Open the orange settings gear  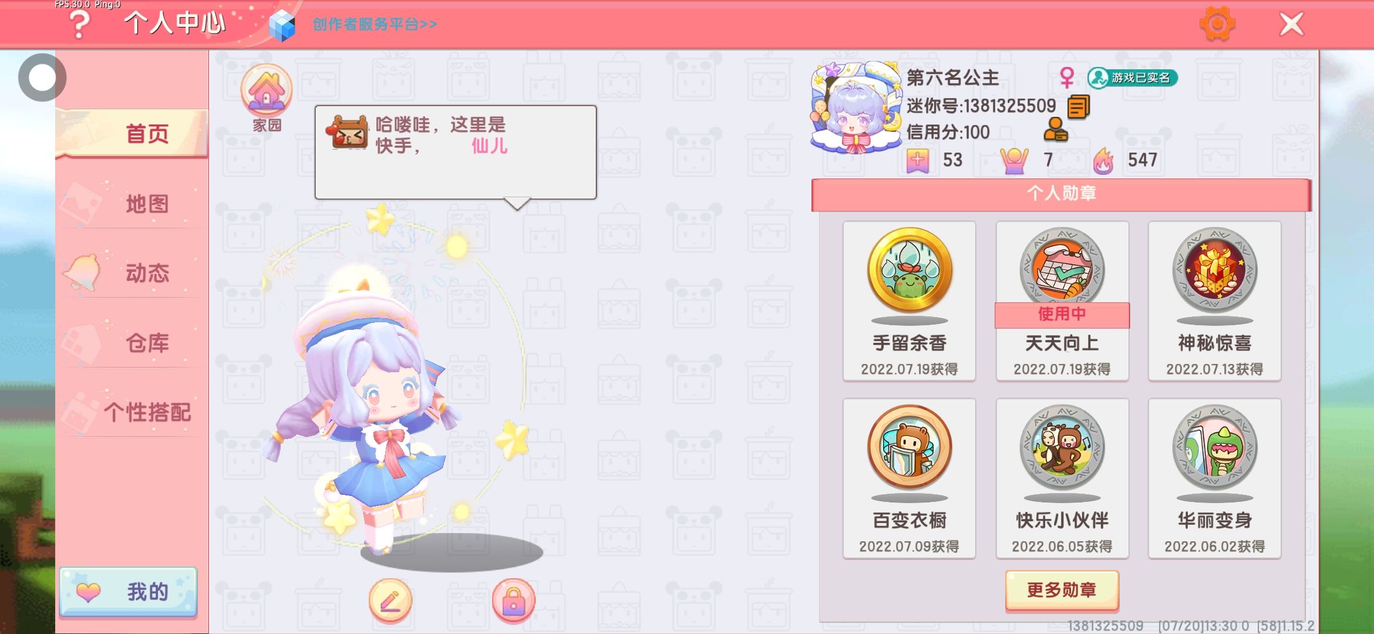click(1217, 24)
